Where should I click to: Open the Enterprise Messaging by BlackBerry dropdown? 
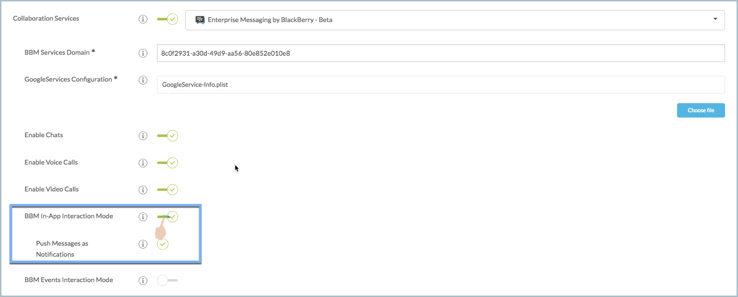455,20
